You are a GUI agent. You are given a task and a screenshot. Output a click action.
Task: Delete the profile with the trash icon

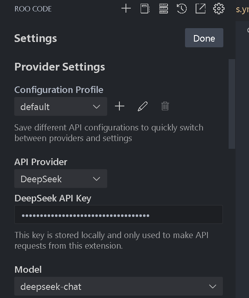point(165,106)
